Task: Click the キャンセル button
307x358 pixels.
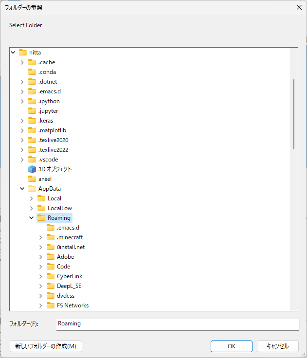Action: click(x=277, y=346)
